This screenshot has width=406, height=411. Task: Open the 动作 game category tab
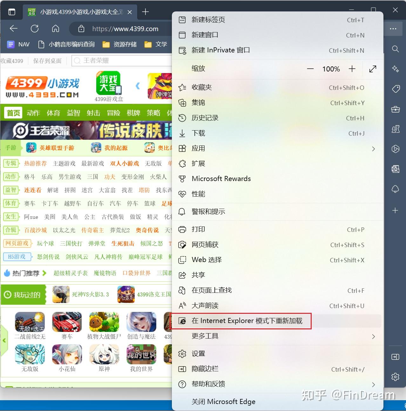click(x=33, y=113)
